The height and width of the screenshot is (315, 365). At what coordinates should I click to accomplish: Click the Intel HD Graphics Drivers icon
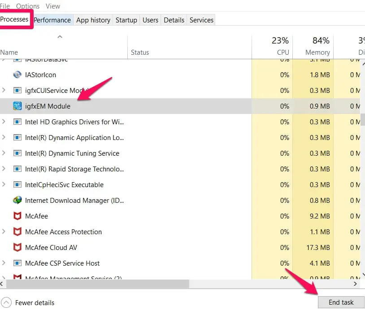pos(17,122)
